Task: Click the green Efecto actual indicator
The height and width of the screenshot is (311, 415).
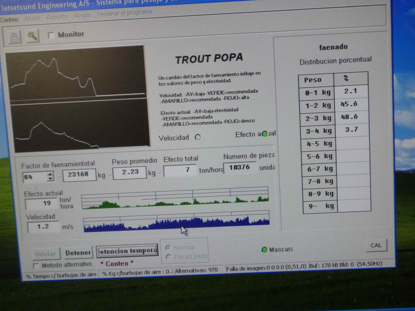Action: 265,134
